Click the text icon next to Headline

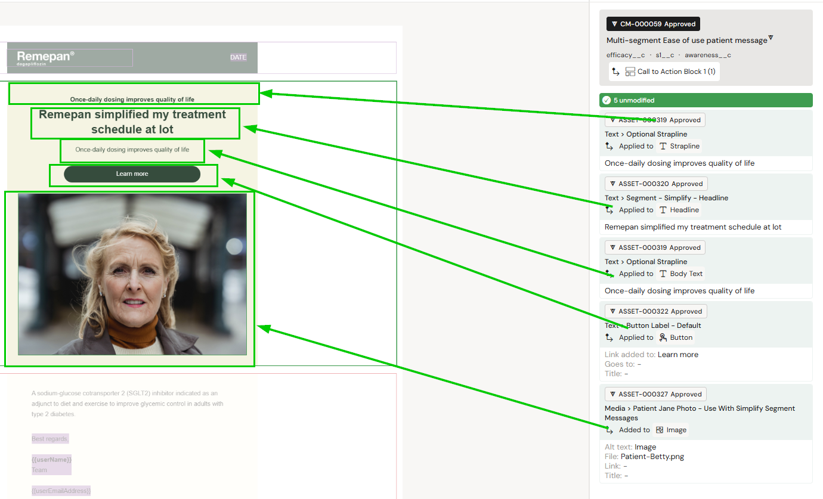(x=663, y=210)
